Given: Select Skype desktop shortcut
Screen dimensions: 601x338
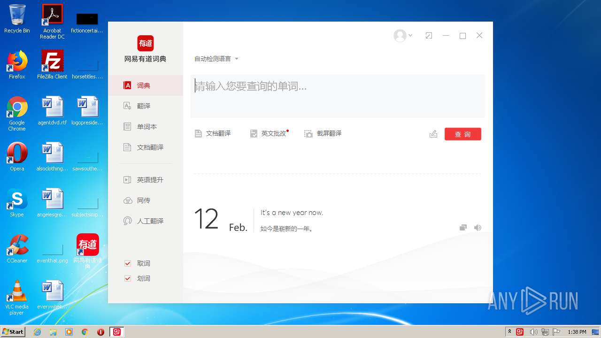Looking at the screenshot, I should point(17,203).
